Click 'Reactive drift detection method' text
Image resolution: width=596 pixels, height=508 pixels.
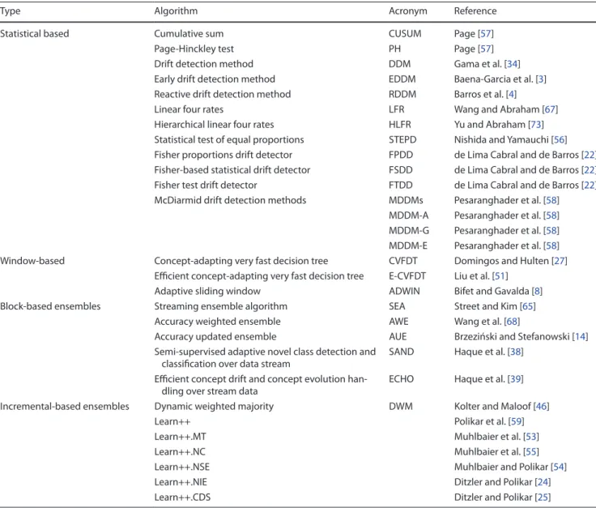223,94
